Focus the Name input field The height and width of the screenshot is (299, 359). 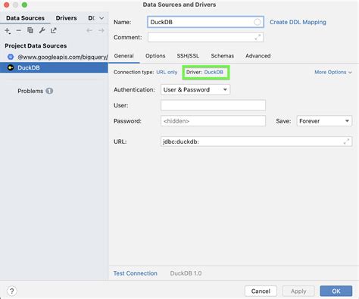[205, 22]
